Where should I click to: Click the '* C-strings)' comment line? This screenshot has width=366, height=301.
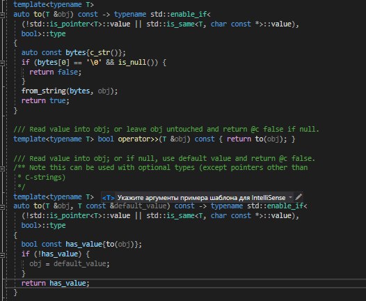pos(42,178)
